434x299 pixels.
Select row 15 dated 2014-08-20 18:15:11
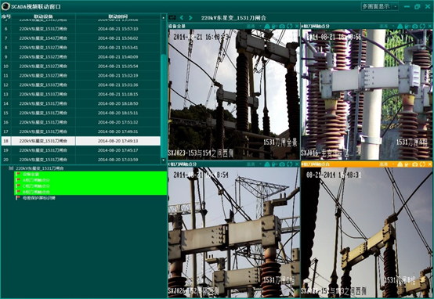click(x=81, y=113)
